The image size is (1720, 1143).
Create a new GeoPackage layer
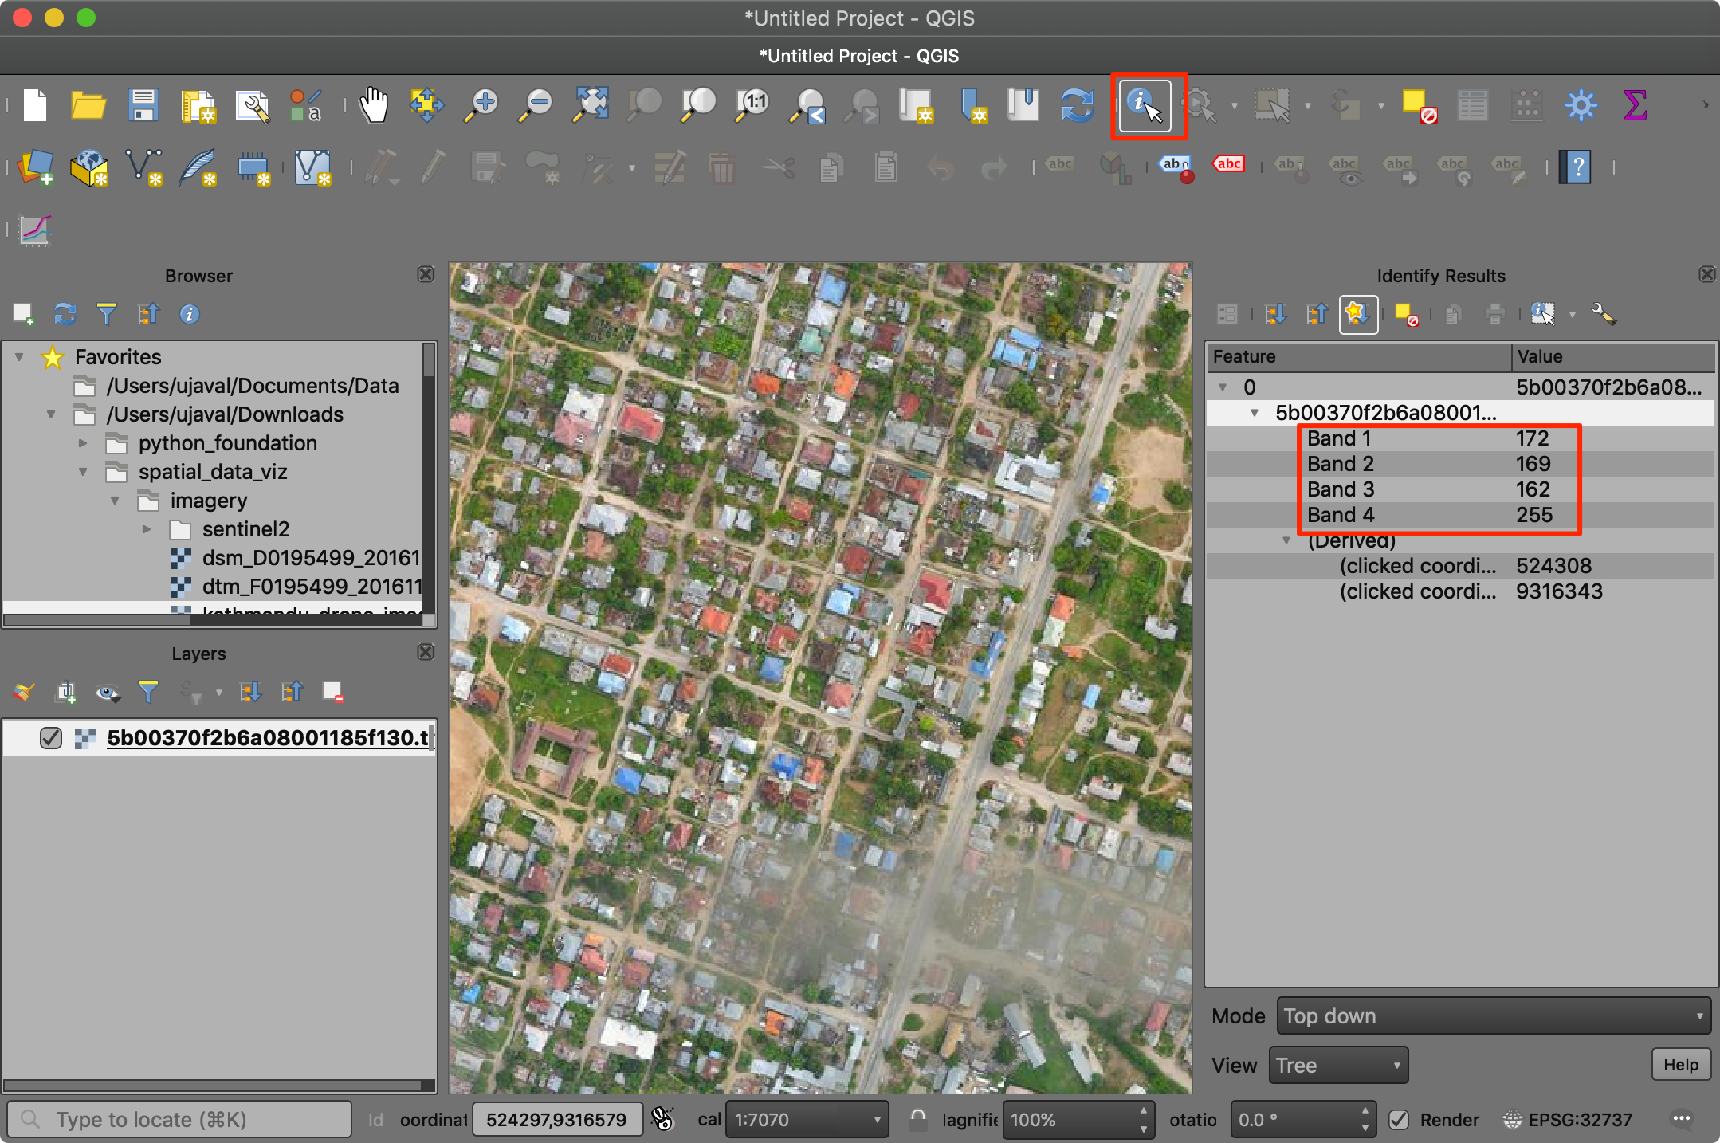pos(89,167)
